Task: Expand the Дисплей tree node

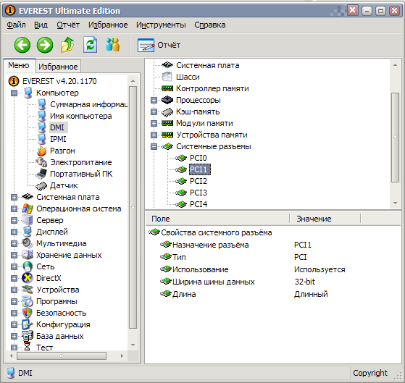Action: point(14,232)
